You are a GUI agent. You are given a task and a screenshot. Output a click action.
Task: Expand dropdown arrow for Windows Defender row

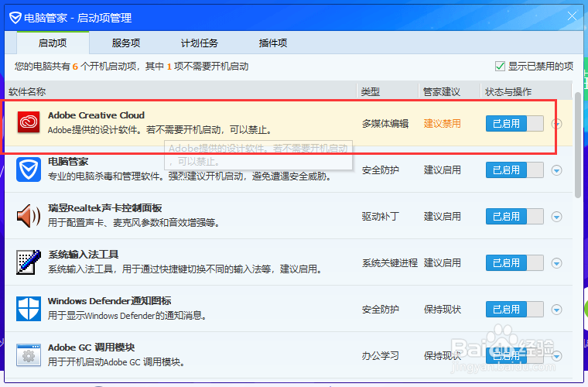tap(556, 310)
